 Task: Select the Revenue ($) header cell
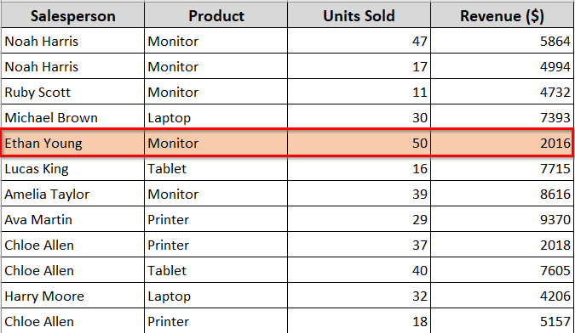(x=502, y=15)
